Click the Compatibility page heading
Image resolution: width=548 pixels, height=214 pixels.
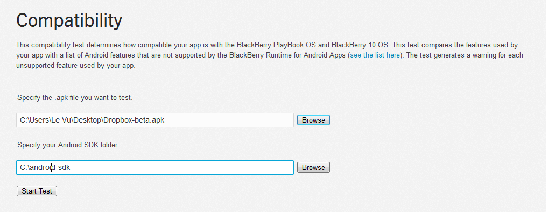[69, 20]
